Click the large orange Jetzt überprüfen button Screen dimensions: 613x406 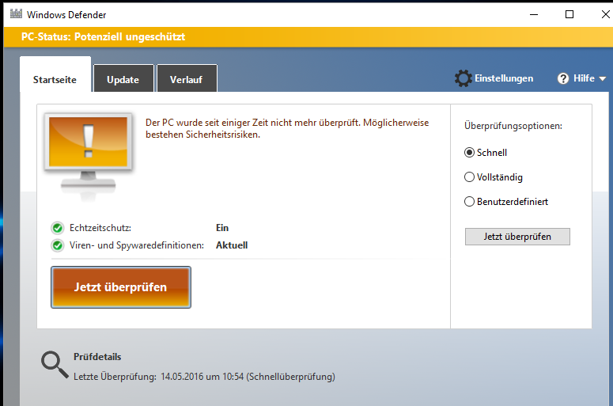[121, 287]
